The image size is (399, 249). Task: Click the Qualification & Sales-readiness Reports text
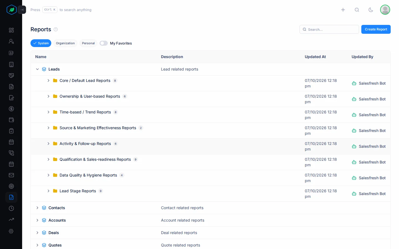click(95, 159)
